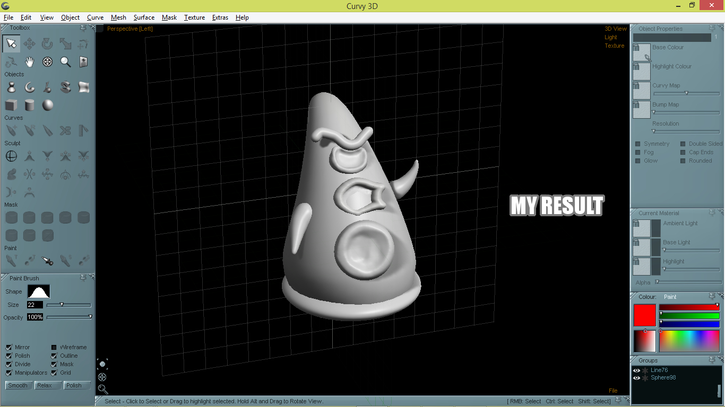
Task: Select the Hand pan tool
Action: 29,61
